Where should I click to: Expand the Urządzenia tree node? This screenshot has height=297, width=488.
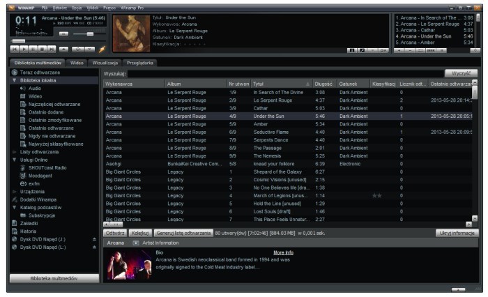[15, 192]
